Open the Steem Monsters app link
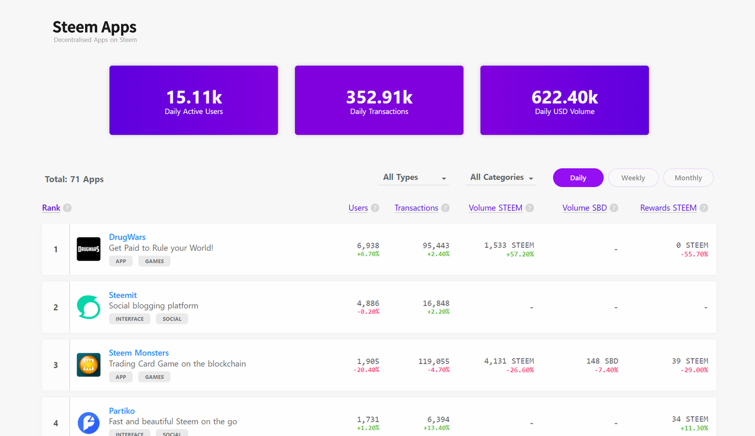This screenshot has width=755, height=436. click(139, 353)
